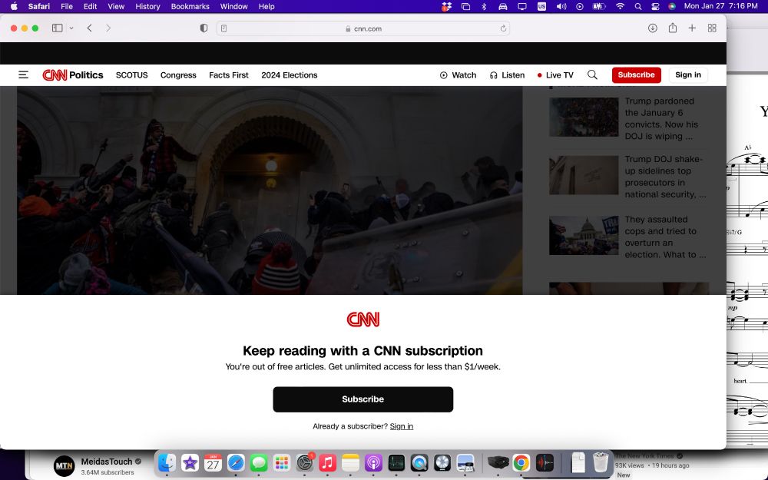
Task: Reload the cnn.com page
Action: (x=503, y=28)
